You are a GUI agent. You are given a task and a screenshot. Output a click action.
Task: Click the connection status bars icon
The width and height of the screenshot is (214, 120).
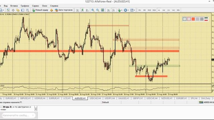pyautogui.click(x=201, y=102)
